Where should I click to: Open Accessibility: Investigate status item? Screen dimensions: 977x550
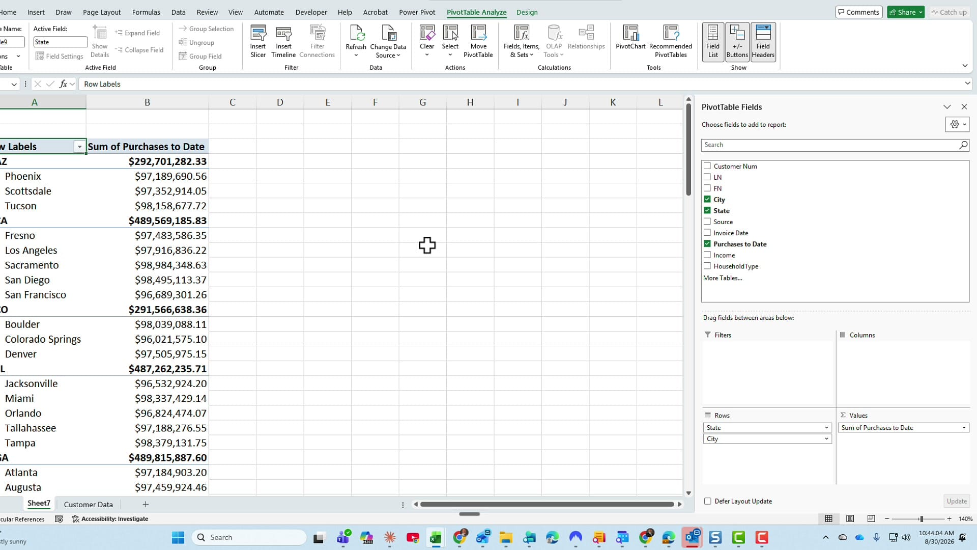[110, 519]
